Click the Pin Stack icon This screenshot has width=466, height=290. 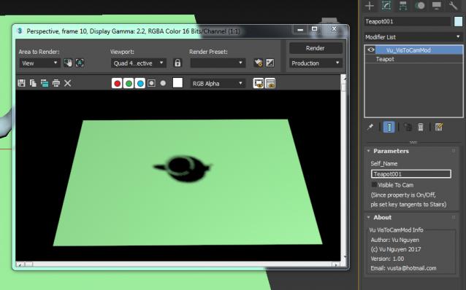coord(370,128)
